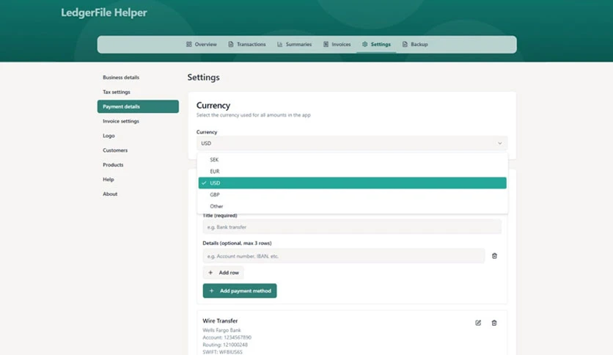Click the Summaries chart icon

[x=279, y=44]
